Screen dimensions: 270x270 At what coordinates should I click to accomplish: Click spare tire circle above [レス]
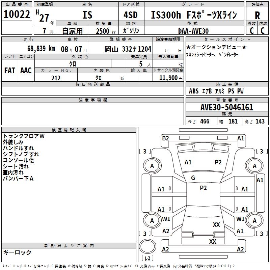point(147,246)
